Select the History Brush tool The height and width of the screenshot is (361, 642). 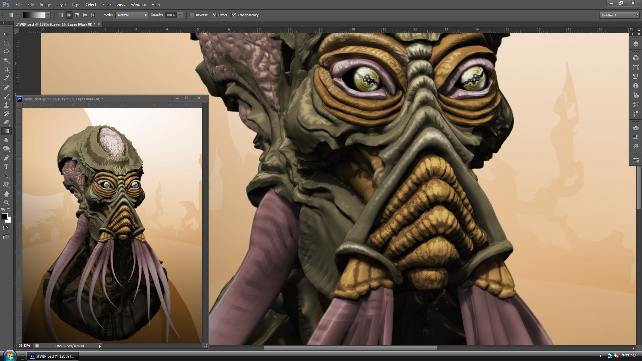6,114
